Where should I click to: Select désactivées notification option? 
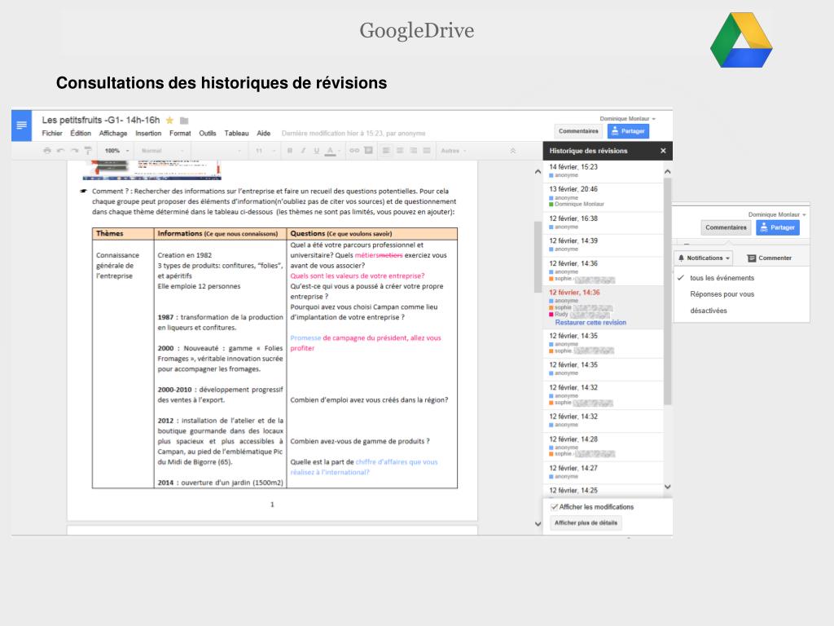[708, 311]
